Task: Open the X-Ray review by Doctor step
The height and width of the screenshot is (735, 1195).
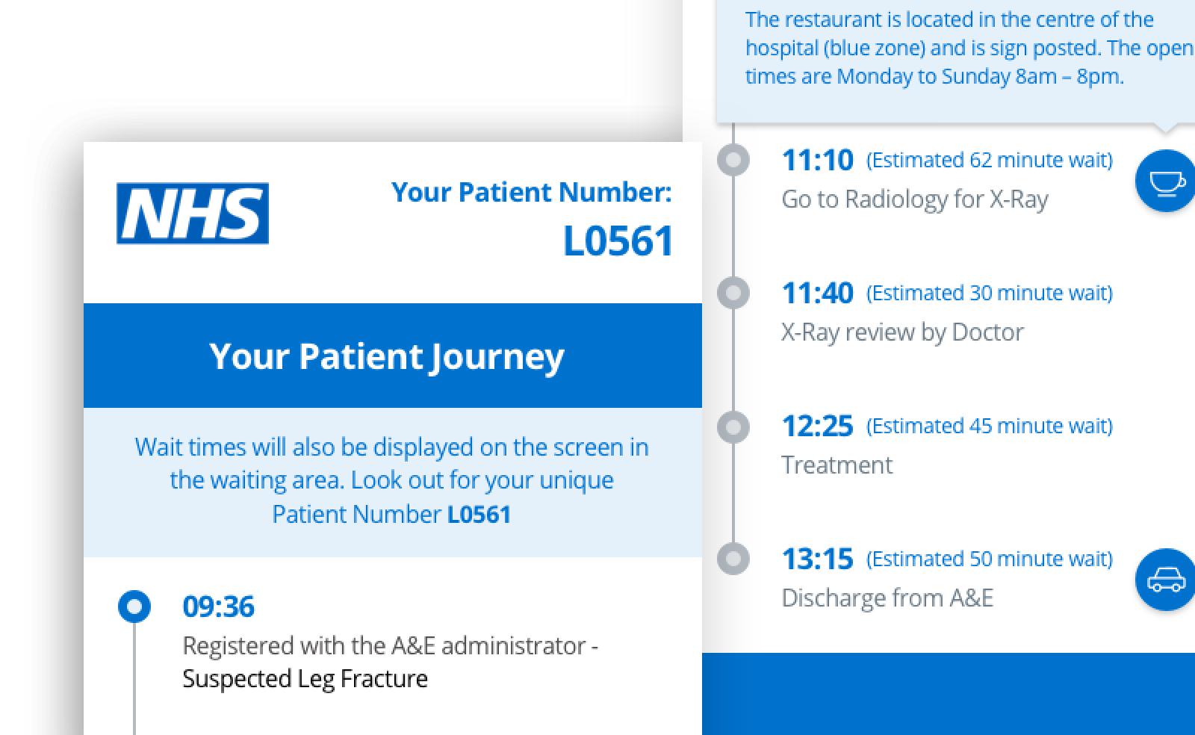Action: point(902,332)
